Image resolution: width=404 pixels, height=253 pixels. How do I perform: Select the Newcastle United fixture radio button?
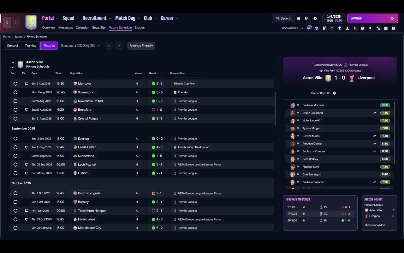[15, 101]
